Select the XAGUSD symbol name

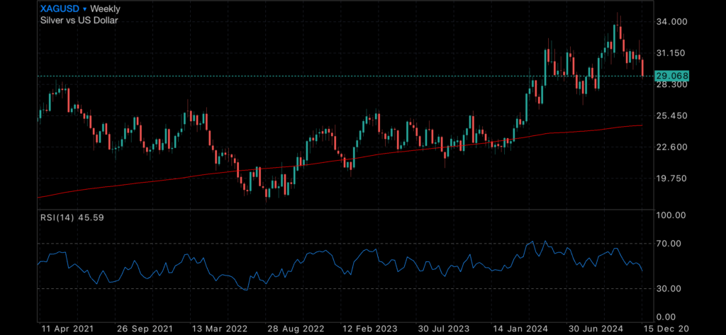pos(60,8)
